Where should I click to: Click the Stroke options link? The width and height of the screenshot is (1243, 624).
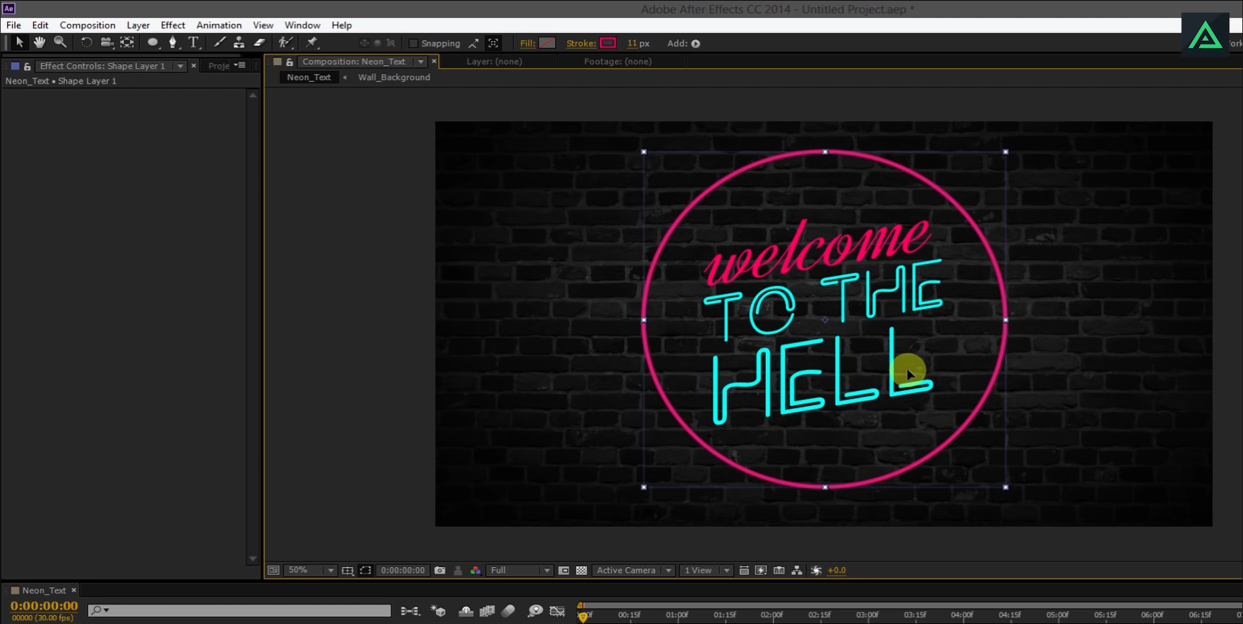[x=581, y=43]
